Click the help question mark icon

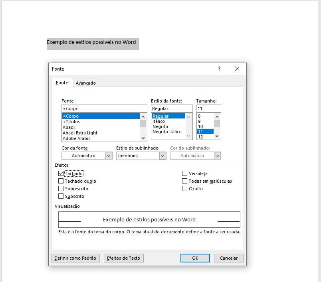tap(219, 69)
